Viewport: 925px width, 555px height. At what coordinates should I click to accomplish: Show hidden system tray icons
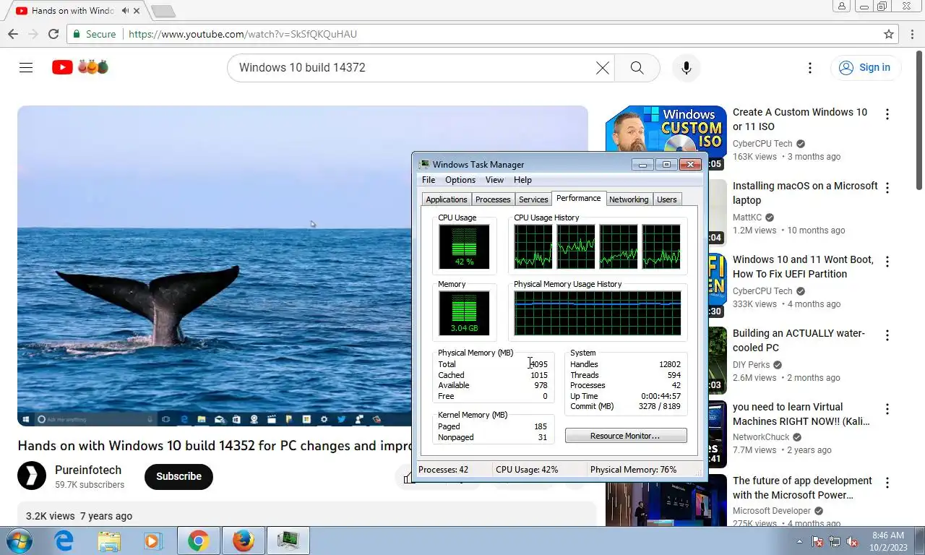click(x=799, y=541)
